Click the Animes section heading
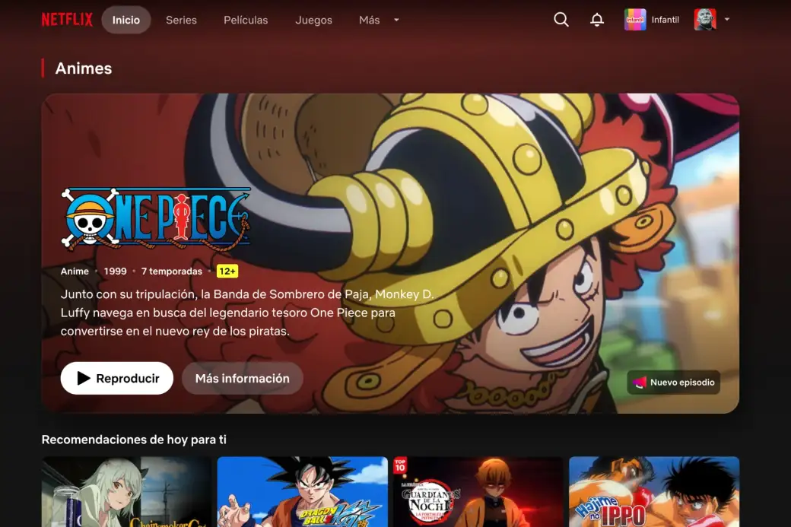This screenshot has width=791, height=527. 83,68
